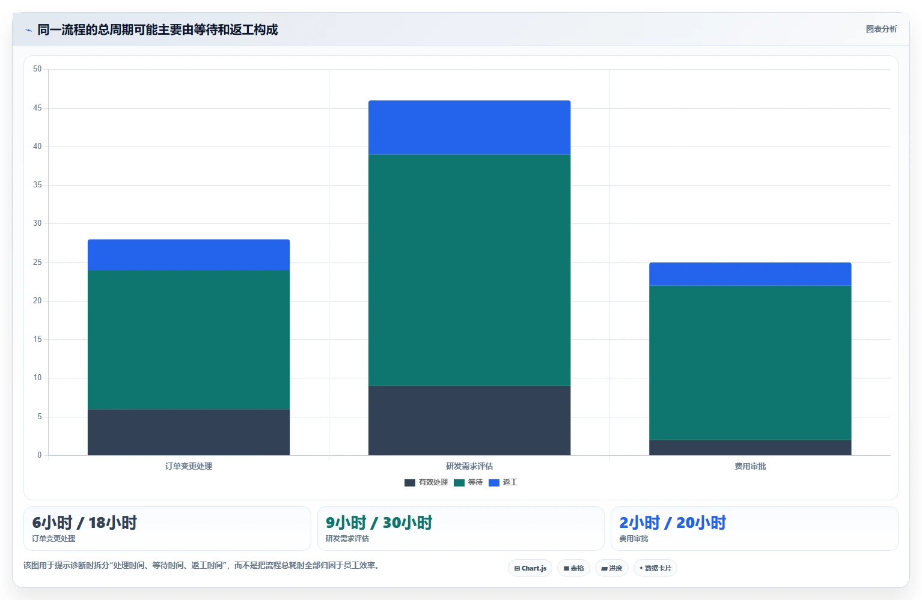Viewport: 922px width, 600px height.
Task: Click the 研发需求评估 caption in the stat card
Action: coord(347,539)
